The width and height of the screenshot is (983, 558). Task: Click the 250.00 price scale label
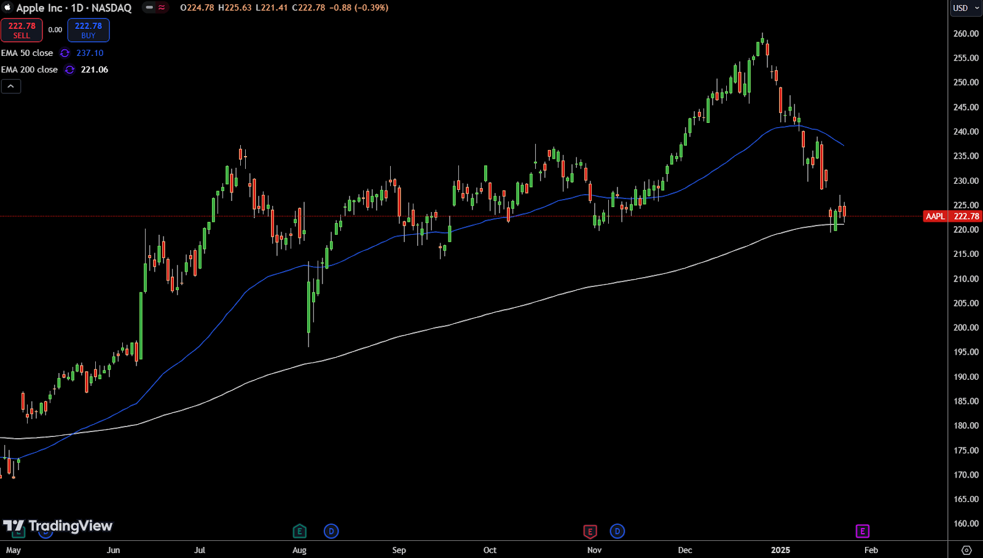tap(966, 82)
